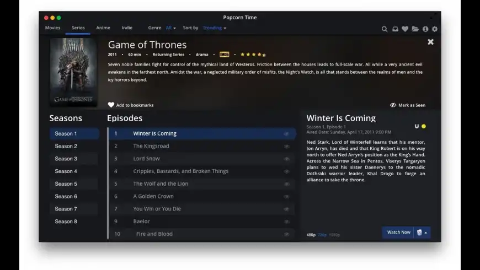Open the torrent collection folder icon
The height and width of the screenshot is (270, 480).
point(415,29)
